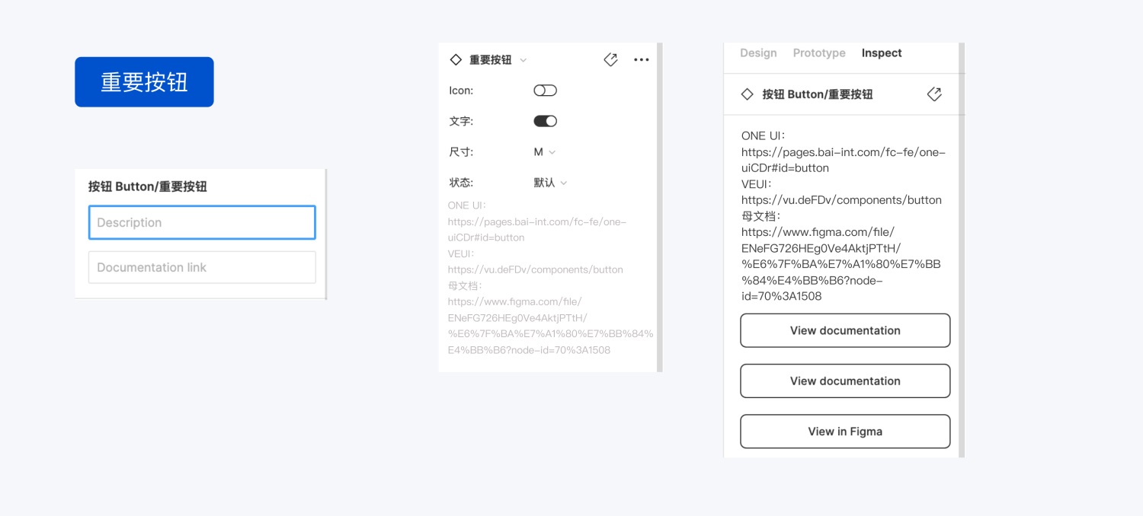Expand the 重要按钮 component name chevron
1143x516 pixels.
tap(523, 60)
